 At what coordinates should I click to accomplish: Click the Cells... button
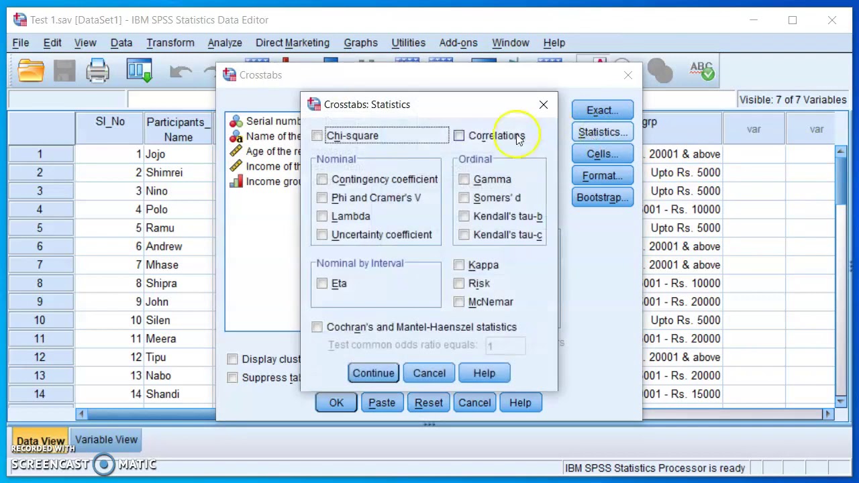point(603,154)
